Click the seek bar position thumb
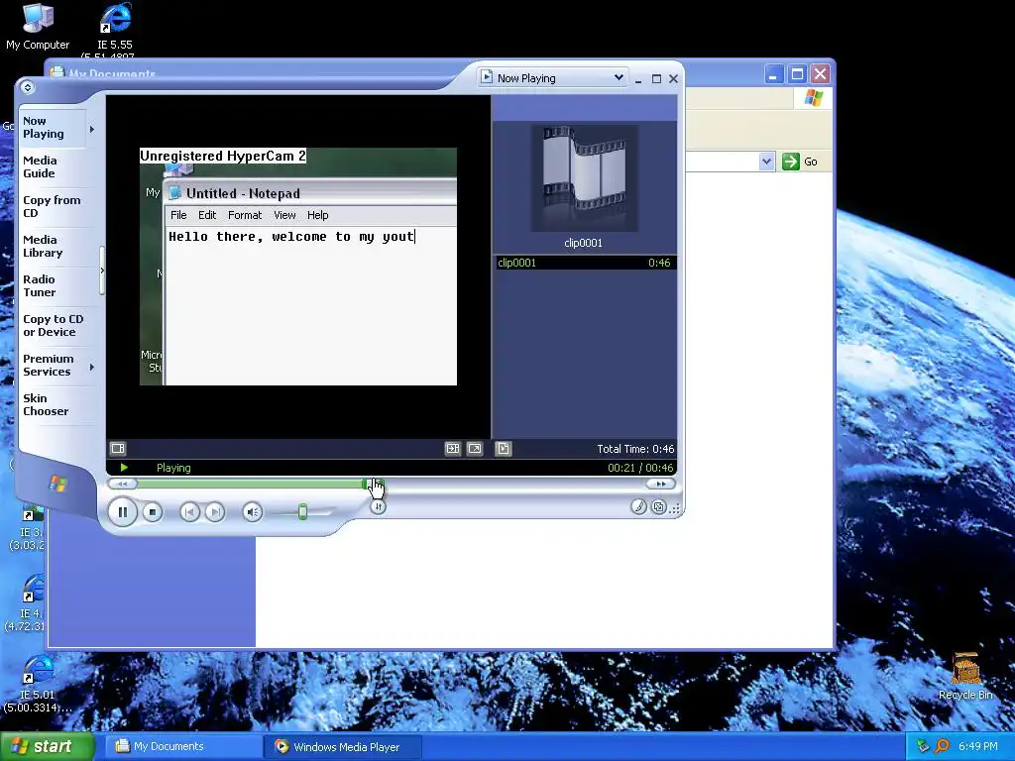Image resolution: width=1015 pixels, height=761 pixels. 373,484
